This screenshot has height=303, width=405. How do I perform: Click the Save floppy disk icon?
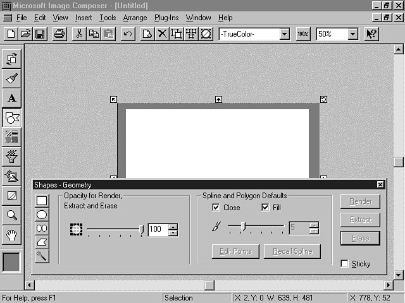click(x=40, y=34)
